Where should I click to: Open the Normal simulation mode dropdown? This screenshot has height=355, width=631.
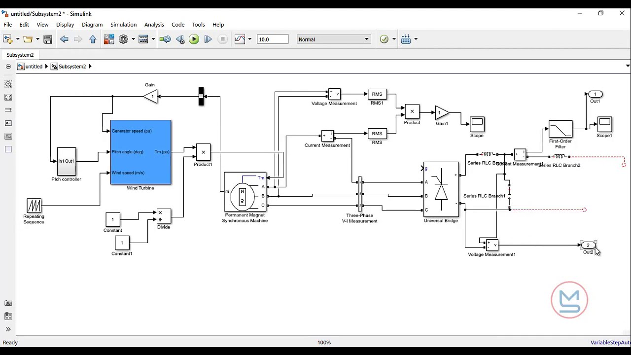click(334, 39)
